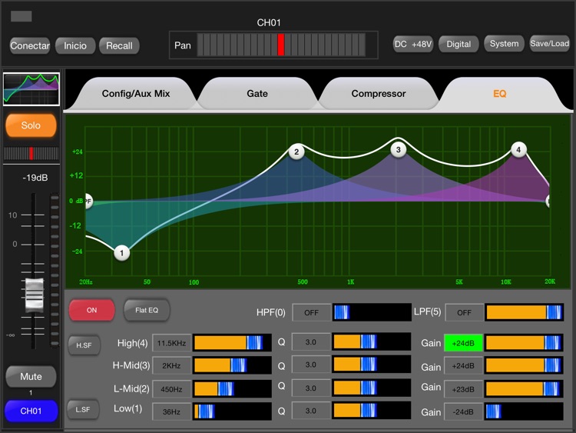Select EQ band node 2 on the graph

pyautogui.click(x=296, y=152)
